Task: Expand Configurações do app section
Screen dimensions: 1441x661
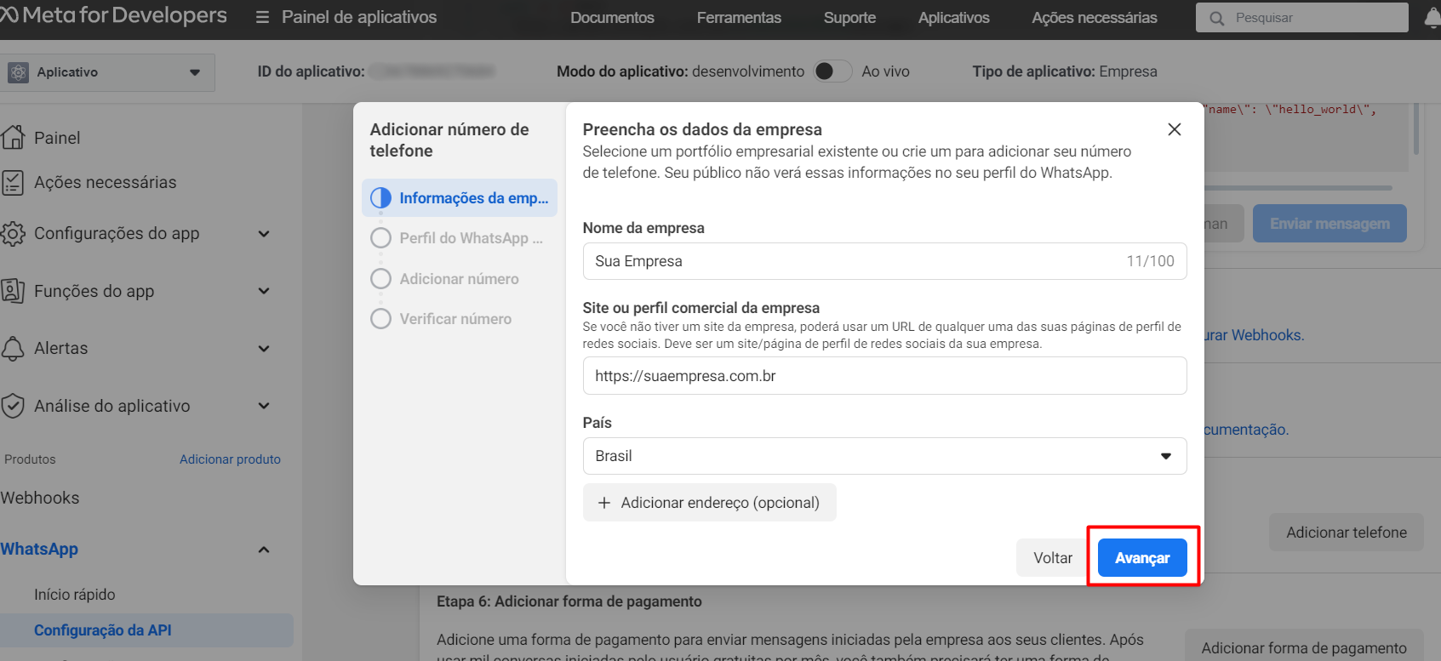Action: [x=264, y=234]
